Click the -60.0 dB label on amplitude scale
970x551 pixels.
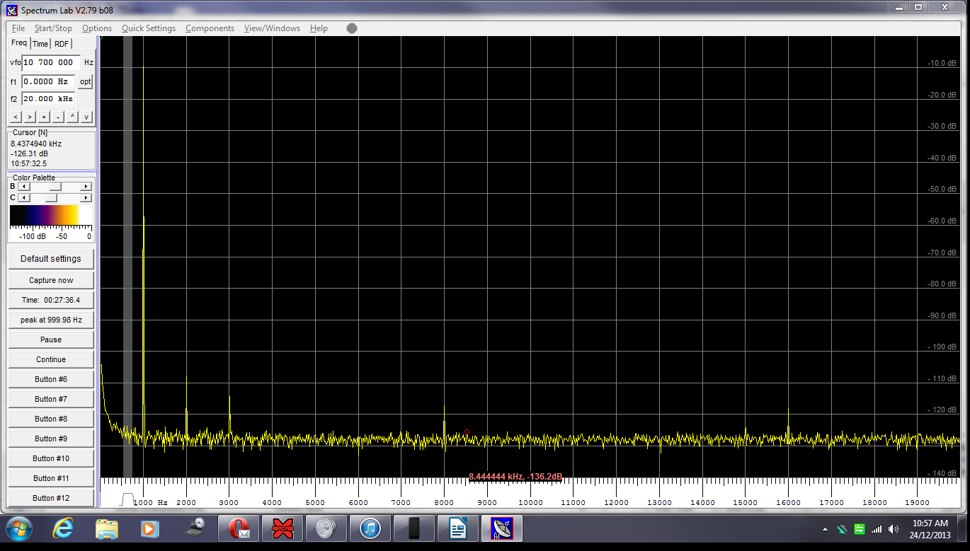pyautogui.click(x=942, y=221)
